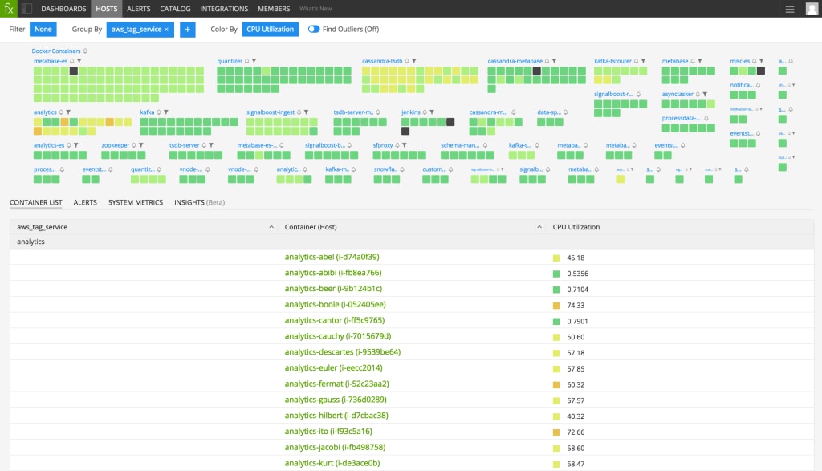Image resolution: width=822 pixels, height=471 pixels.
Task: Click the bell icon beside asynctasker
Action: pos(698,95)
